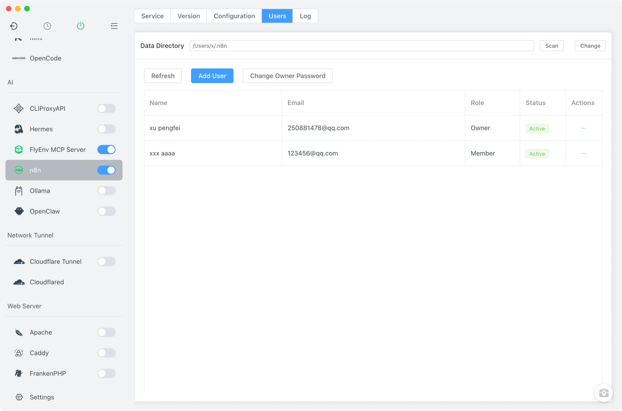Enable the Ollama toggle switch
The image size is (622, 411).
106,191
